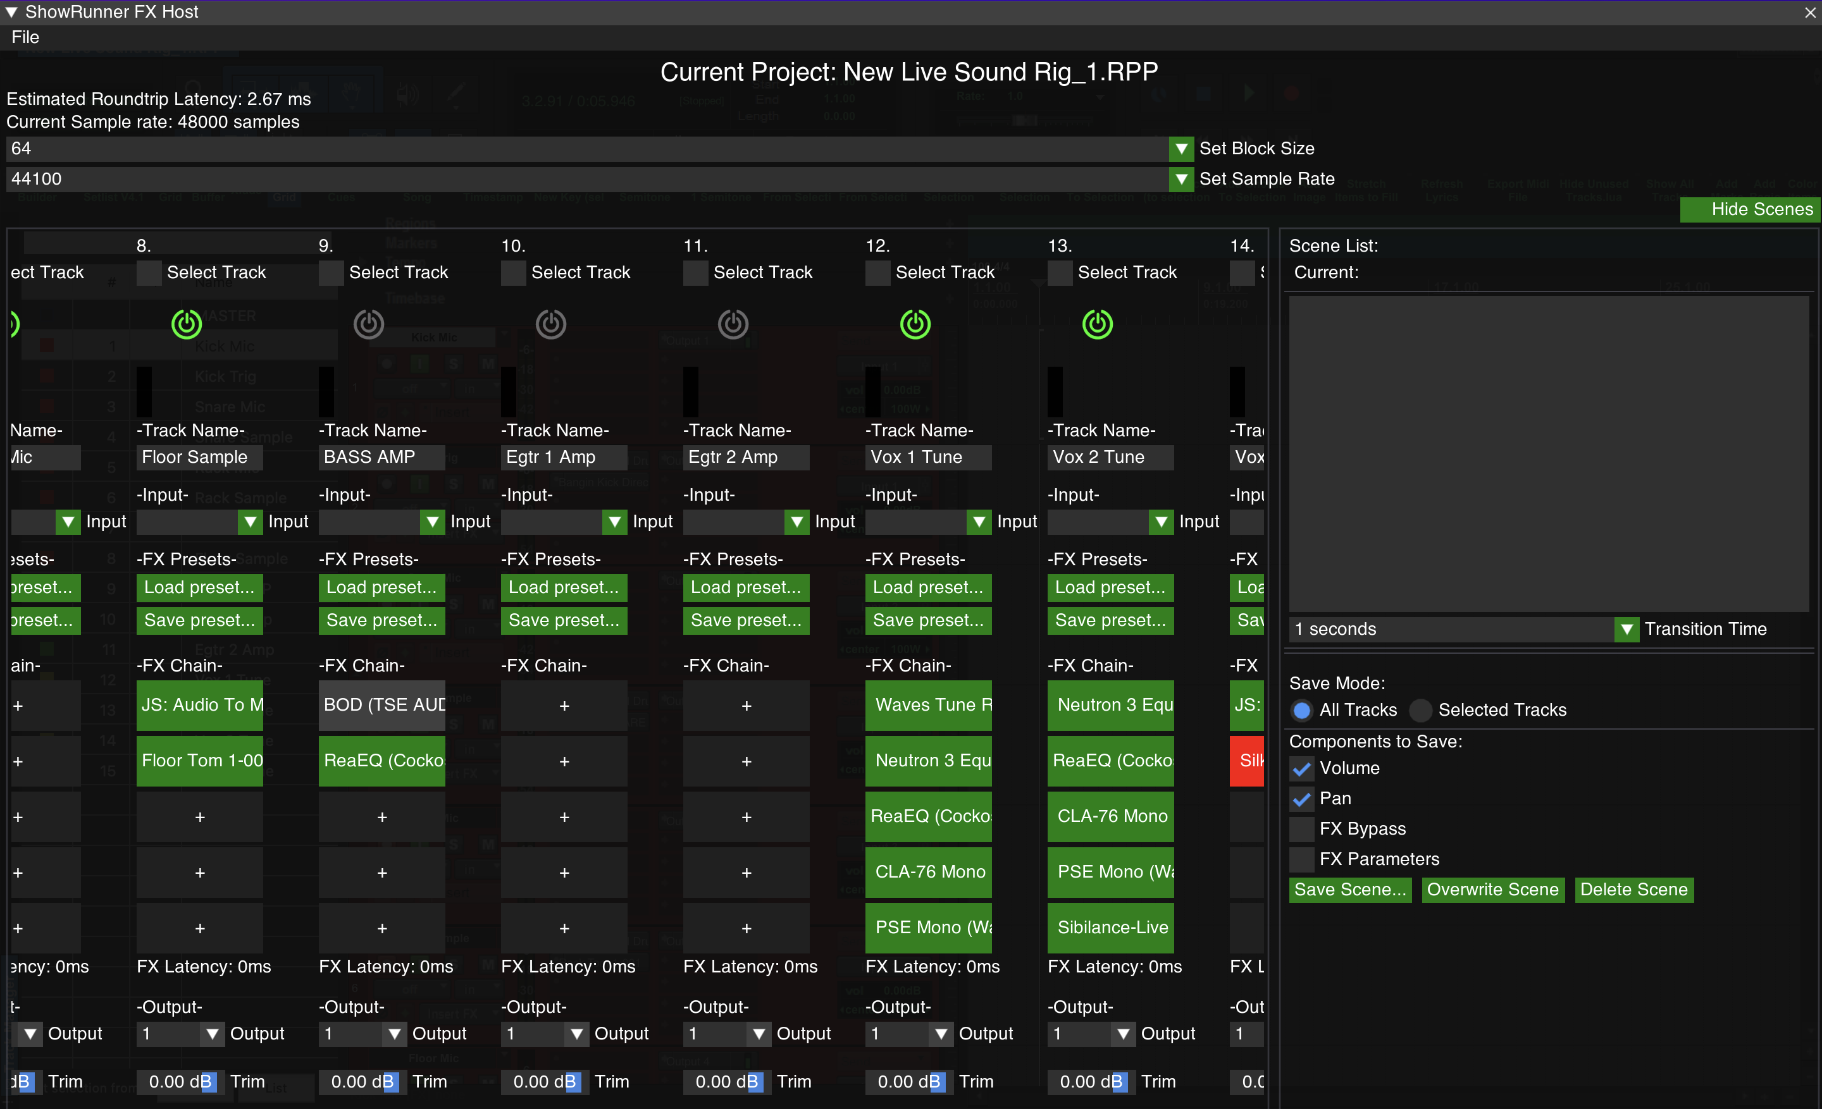Disable Vox 1 Tune power icon
1822x1109 pixels.
tap(915, 324)
